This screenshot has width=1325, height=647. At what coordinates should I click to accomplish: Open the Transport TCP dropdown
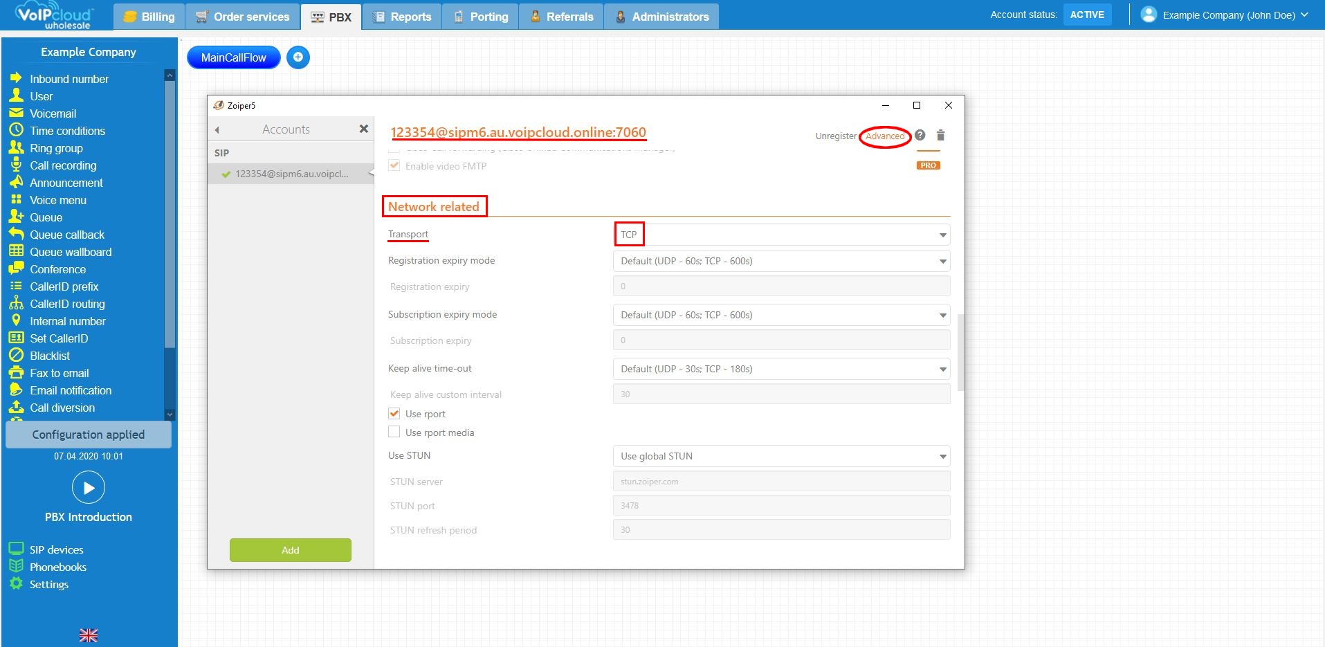(x=781, y=235)
